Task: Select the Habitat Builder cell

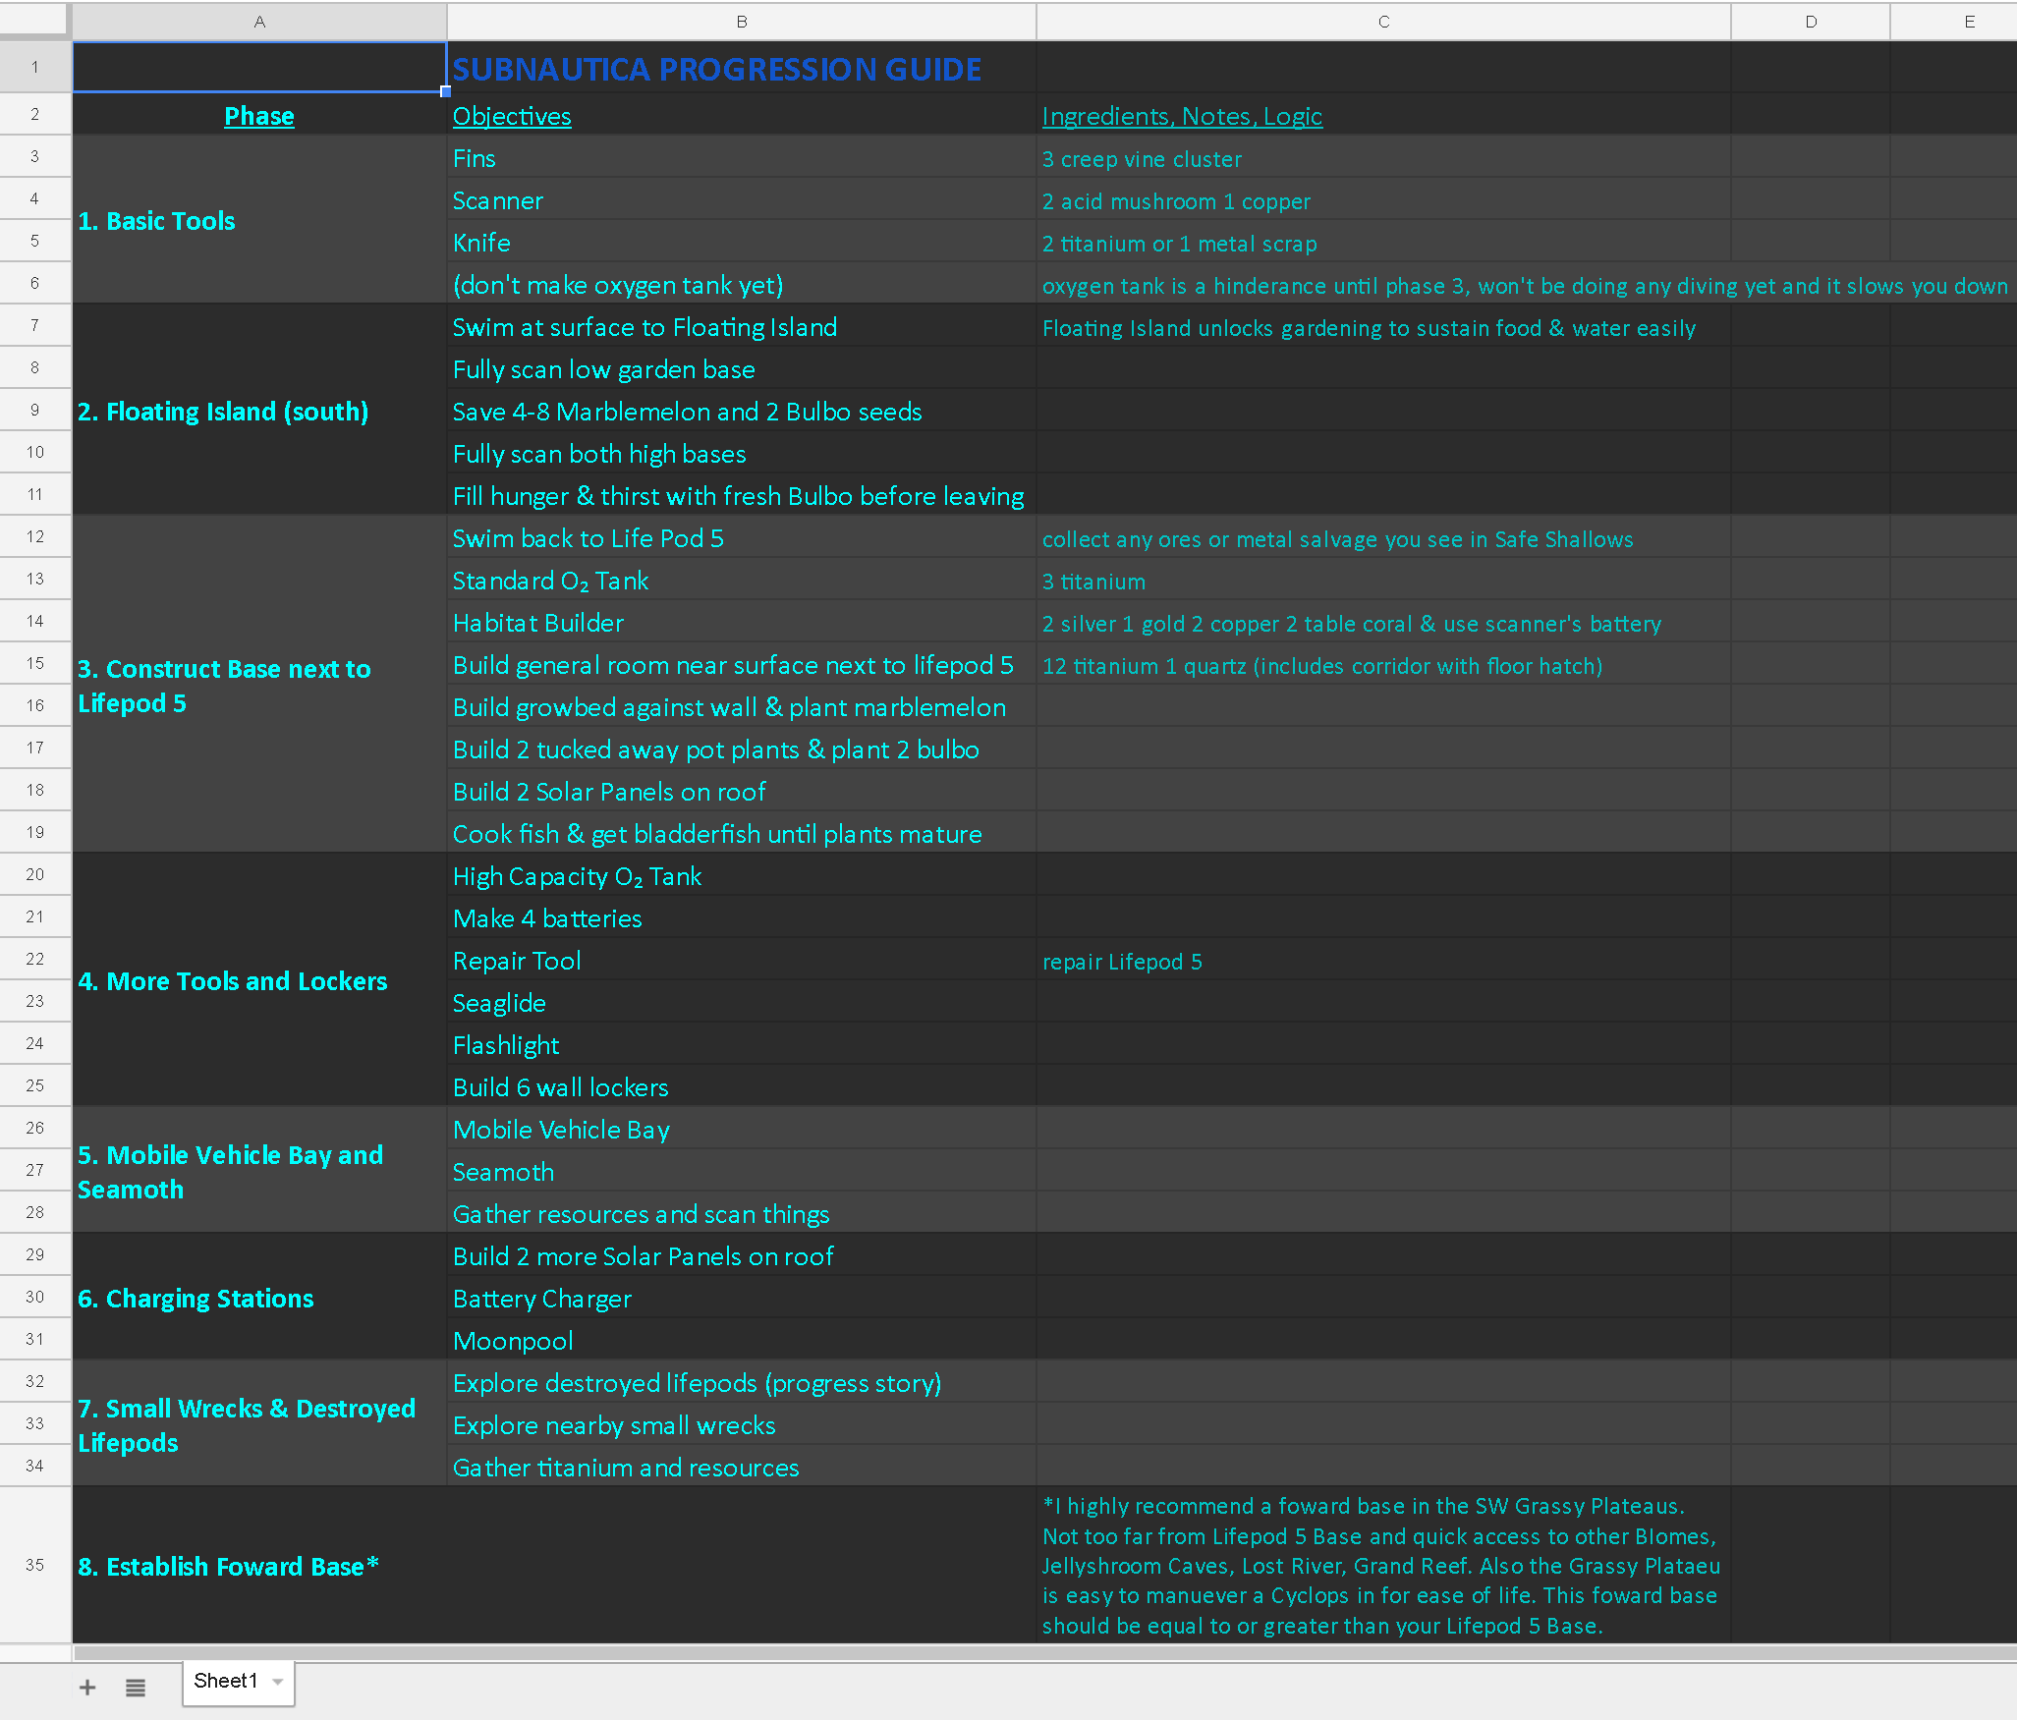Action: coord(741,623)
